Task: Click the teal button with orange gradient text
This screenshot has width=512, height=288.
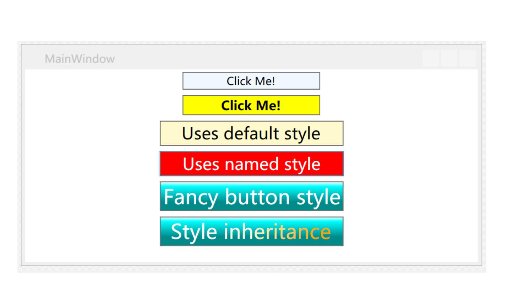Action: (x=251, y=231)
